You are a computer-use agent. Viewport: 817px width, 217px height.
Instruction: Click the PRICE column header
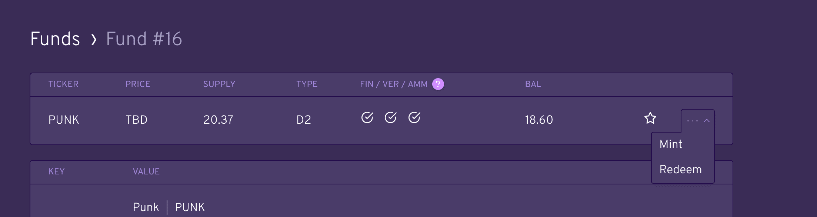tap(138, 84)
